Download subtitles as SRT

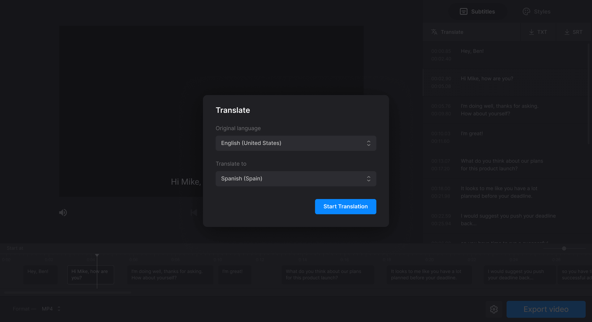pyautogui.click(x=574, y=32)
